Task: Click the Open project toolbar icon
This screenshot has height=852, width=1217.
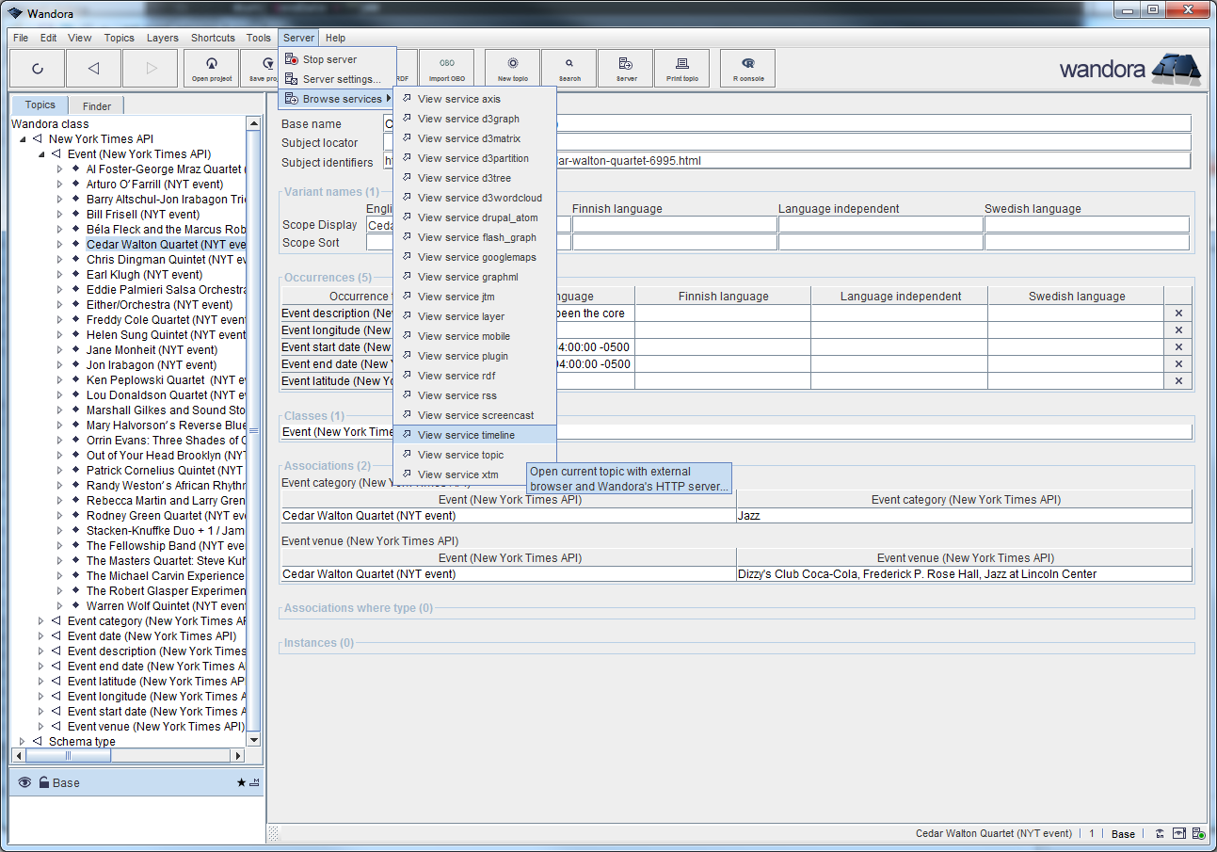Action: (212, 68)
